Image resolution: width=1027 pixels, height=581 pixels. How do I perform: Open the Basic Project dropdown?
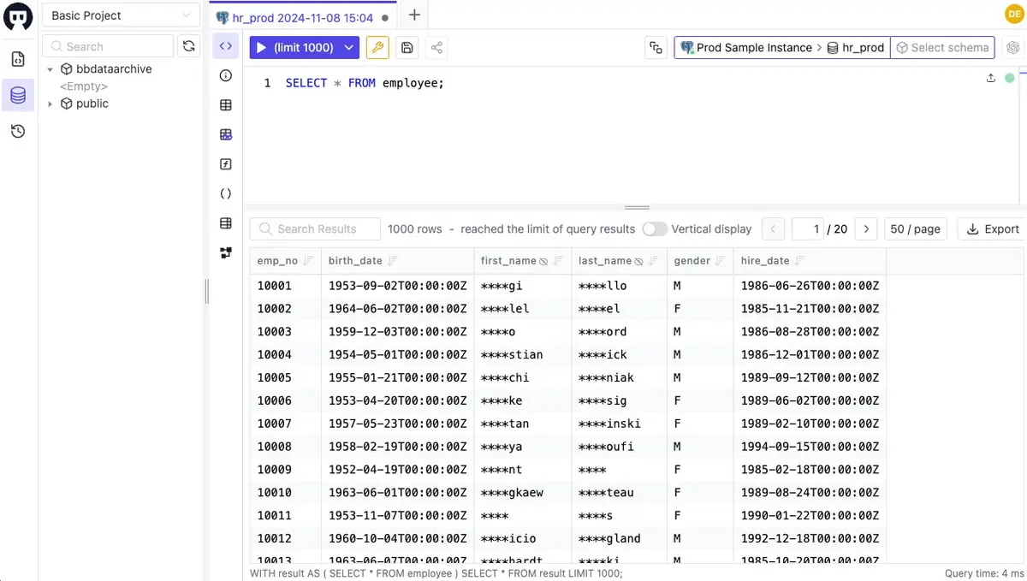120,15
